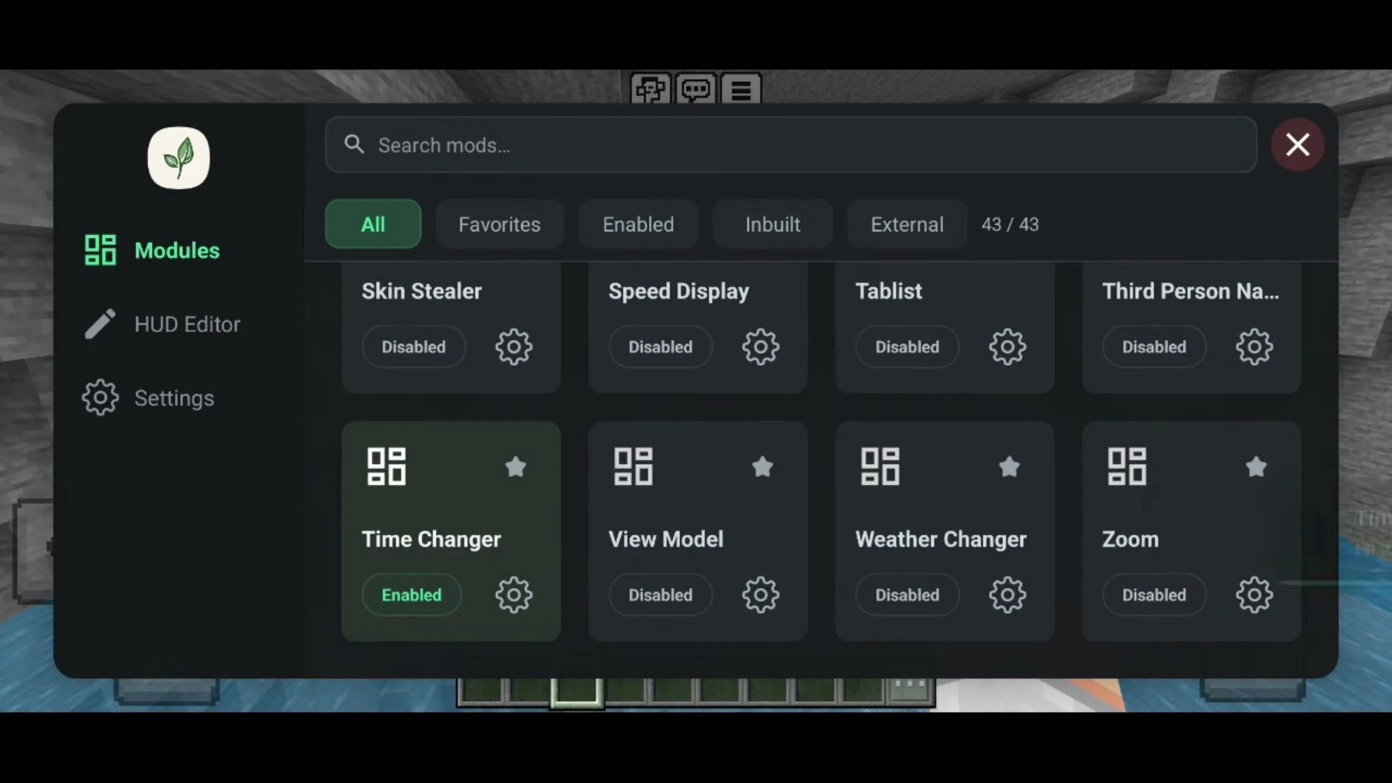Click the Time Changer module grid icon
The image size is (1392, 783).
386,466
